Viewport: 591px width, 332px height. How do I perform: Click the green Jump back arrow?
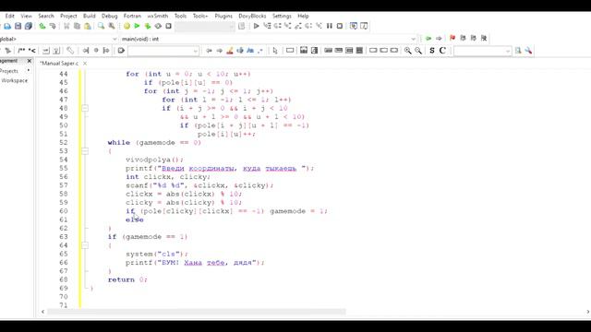pos(428,39)
